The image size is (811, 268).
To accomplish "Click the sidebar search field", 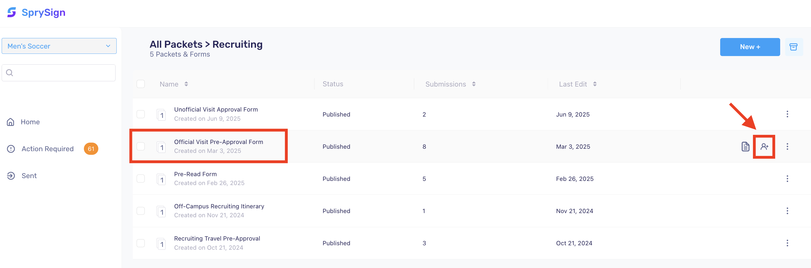I will (x=59, y=73).
